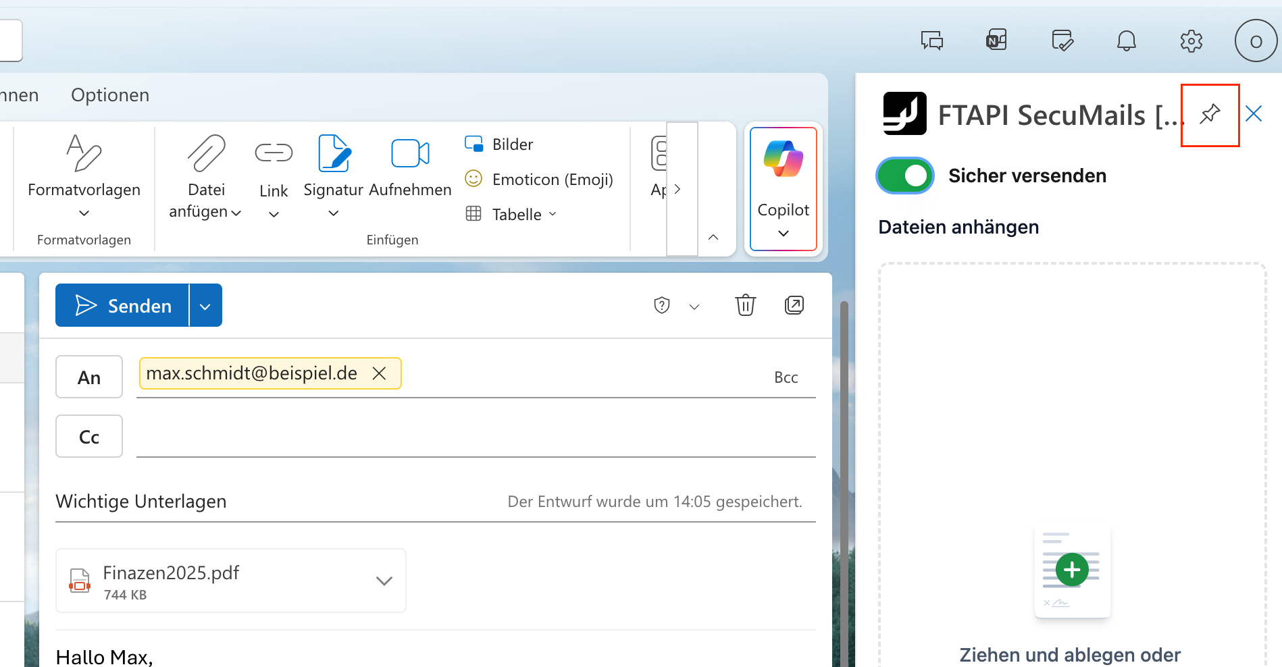The height and width of the screenshot is (667, 1282).
Task: Open the Teams chat icon in header
Action: 932,41
